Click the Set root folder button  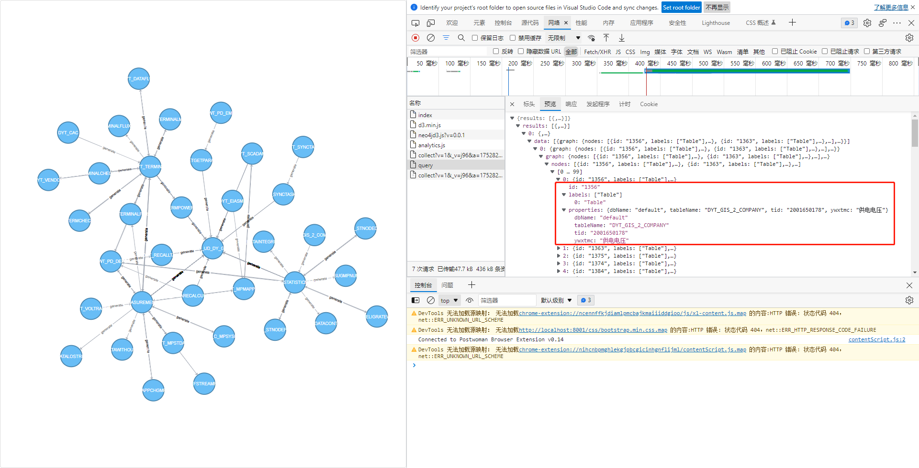[682, 7]
